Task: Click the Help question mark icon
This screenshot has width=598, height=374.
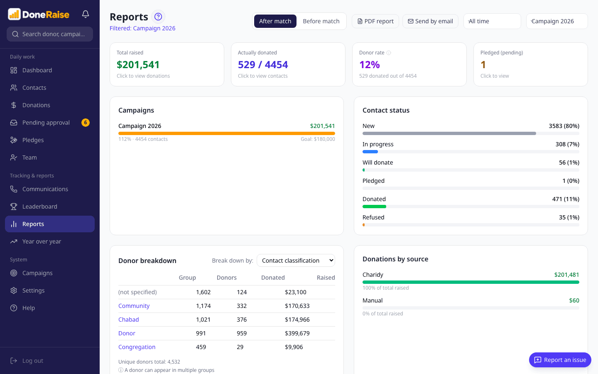Action: tap(14, 308)
